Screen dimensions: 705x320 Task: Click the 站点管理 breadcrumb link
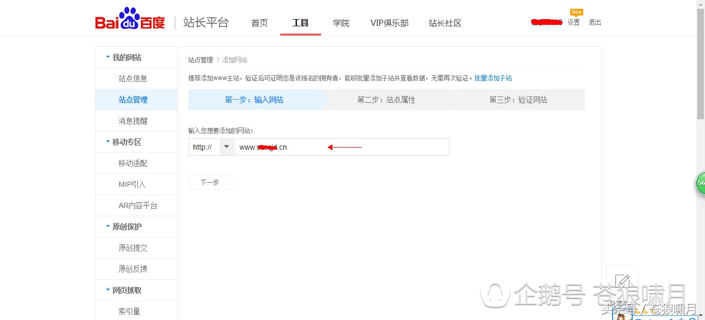[200, 59]
